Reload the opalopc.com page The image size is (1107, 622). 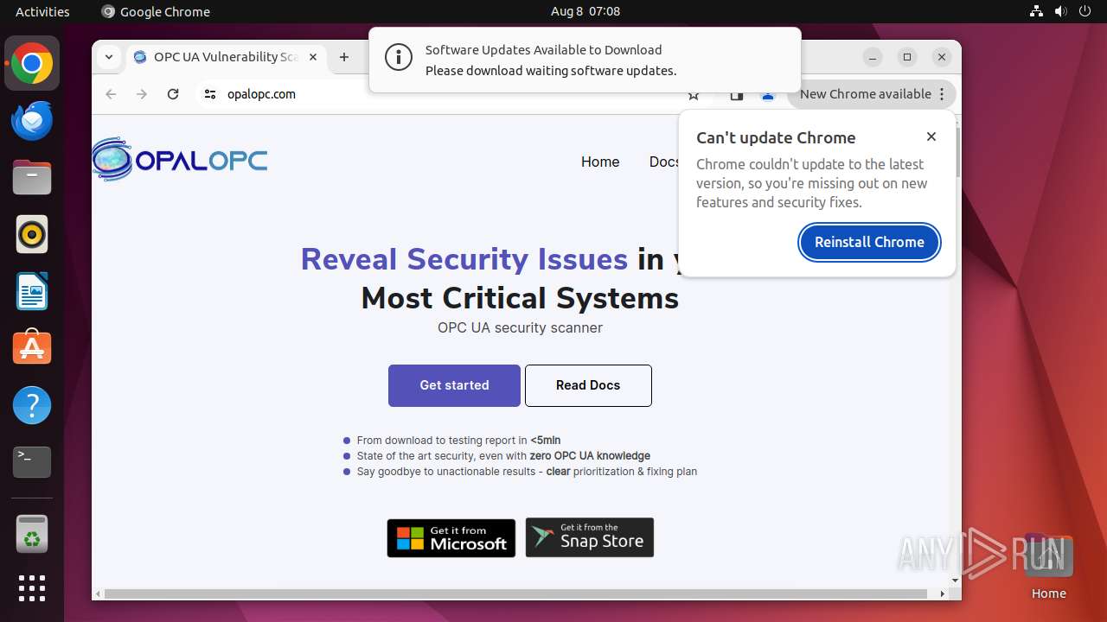[173, 94]
